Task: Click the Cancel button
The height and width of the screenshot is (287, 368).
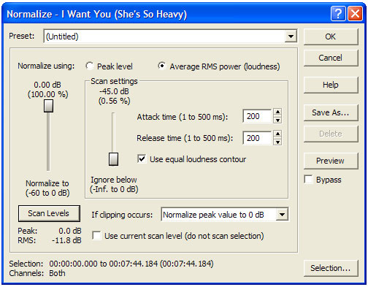Action: coord(331,58)
